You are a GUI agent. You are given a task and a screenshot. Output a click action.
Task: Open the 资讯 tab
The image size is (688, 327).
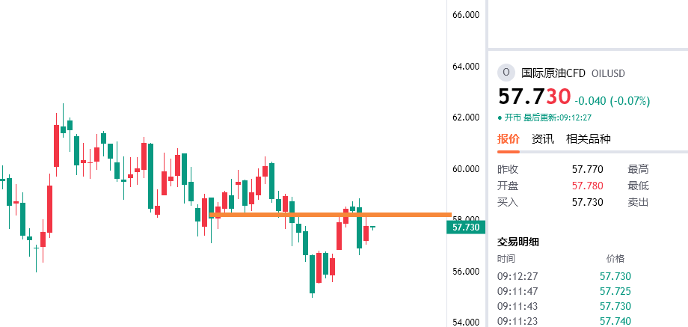(x=543, y=138)
